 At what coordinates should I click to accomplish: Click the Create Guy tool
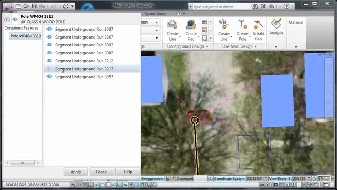(259, 30)
